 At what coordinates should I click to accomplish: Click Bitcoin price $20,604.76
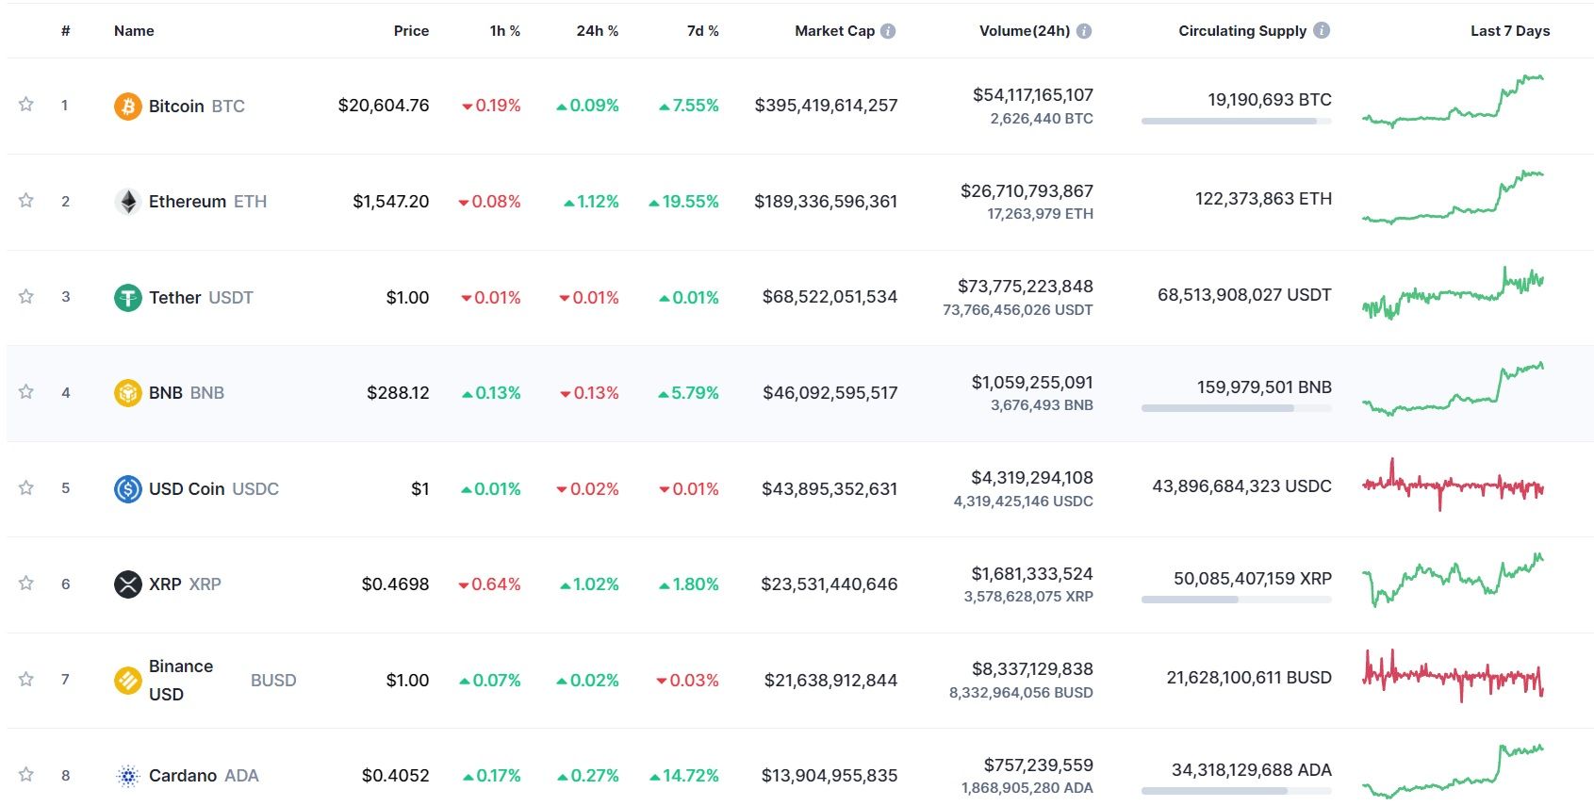[384, 106]
